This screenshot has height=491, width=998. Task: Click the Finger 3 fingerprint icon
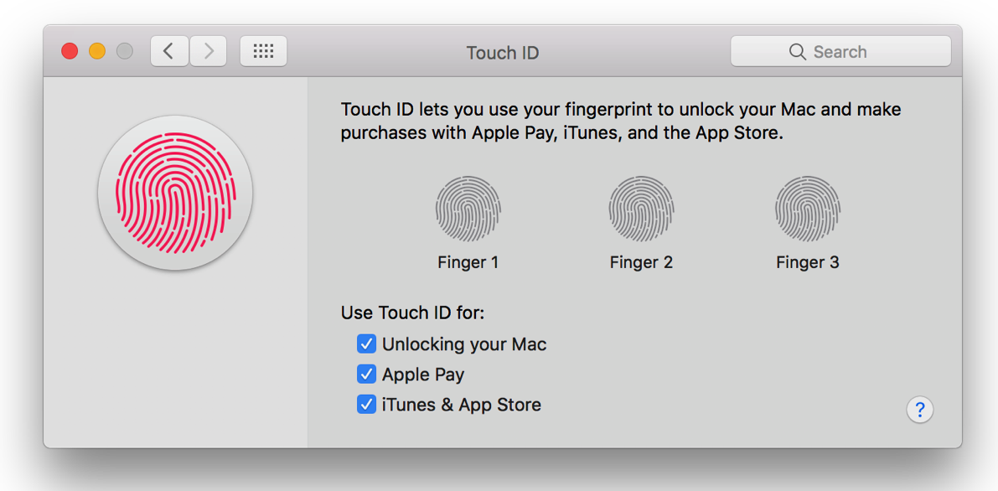tap(808, 208)
